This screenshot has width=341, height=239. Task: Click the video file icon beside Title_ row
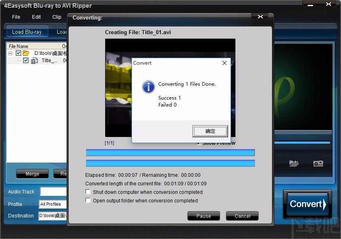[35, 61]
